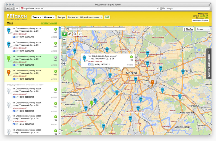Viewport: 216px width, 141px height.
Task: Open the Схема map type dropdown
Action: (x=203, y=29)
